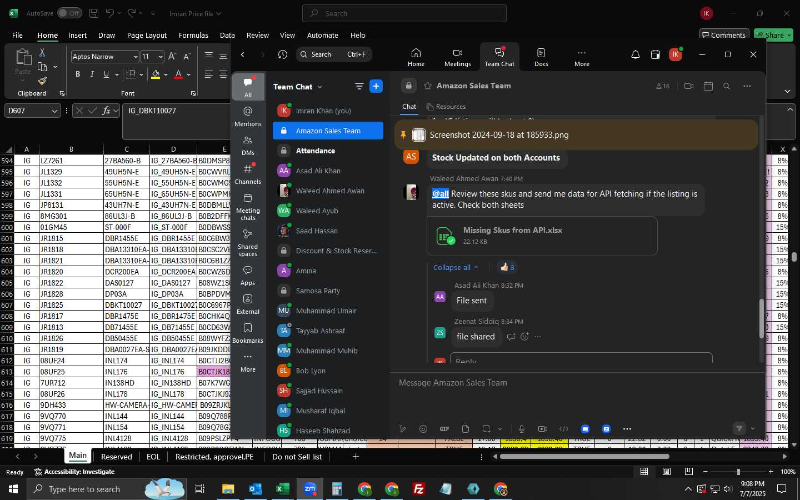The width and height of the screenshot is (800, 500).
Task: Open Mentions in Zoom sidebar
Action: 248,116
